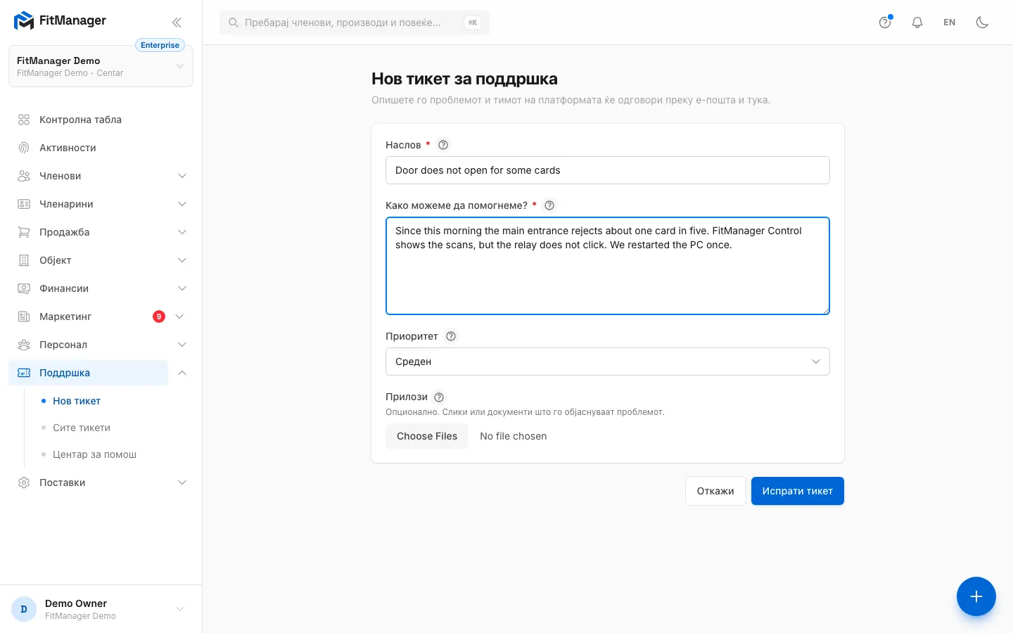This screenshot has width=1013, height=633.
Task: Expand the Финансии submenu
Action: point(182,288)
